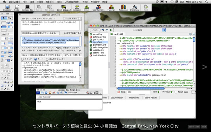This screenshot has height=132, width=211.
Task: Click the パレットを縮小 button
Action: (x=71, y=18)
